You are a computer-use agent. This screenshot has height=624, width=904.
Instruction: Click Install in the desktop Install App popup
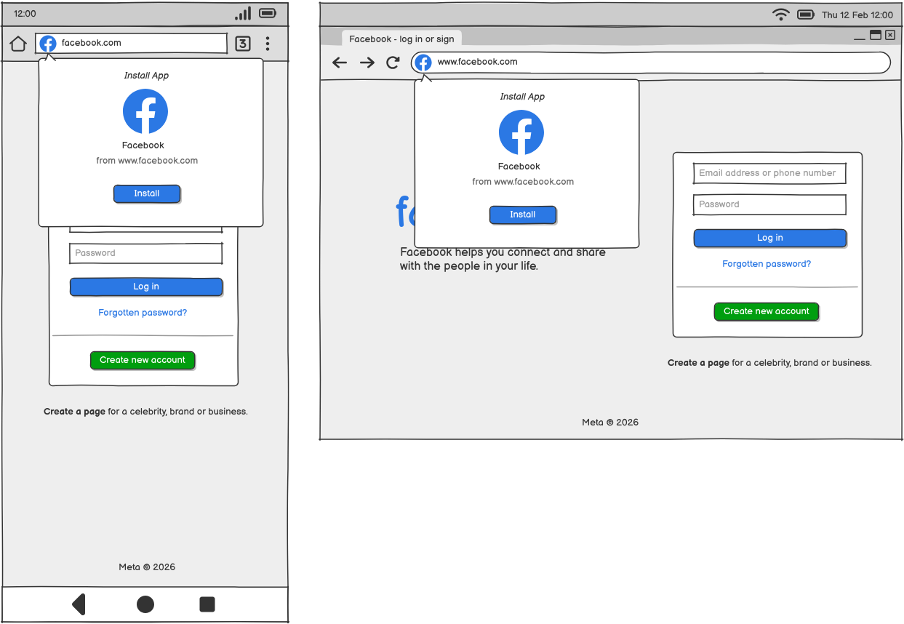point(523,215)
